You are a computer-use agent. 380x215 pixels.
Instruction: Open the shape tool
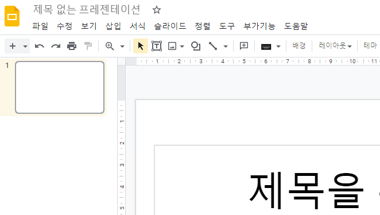196,46
